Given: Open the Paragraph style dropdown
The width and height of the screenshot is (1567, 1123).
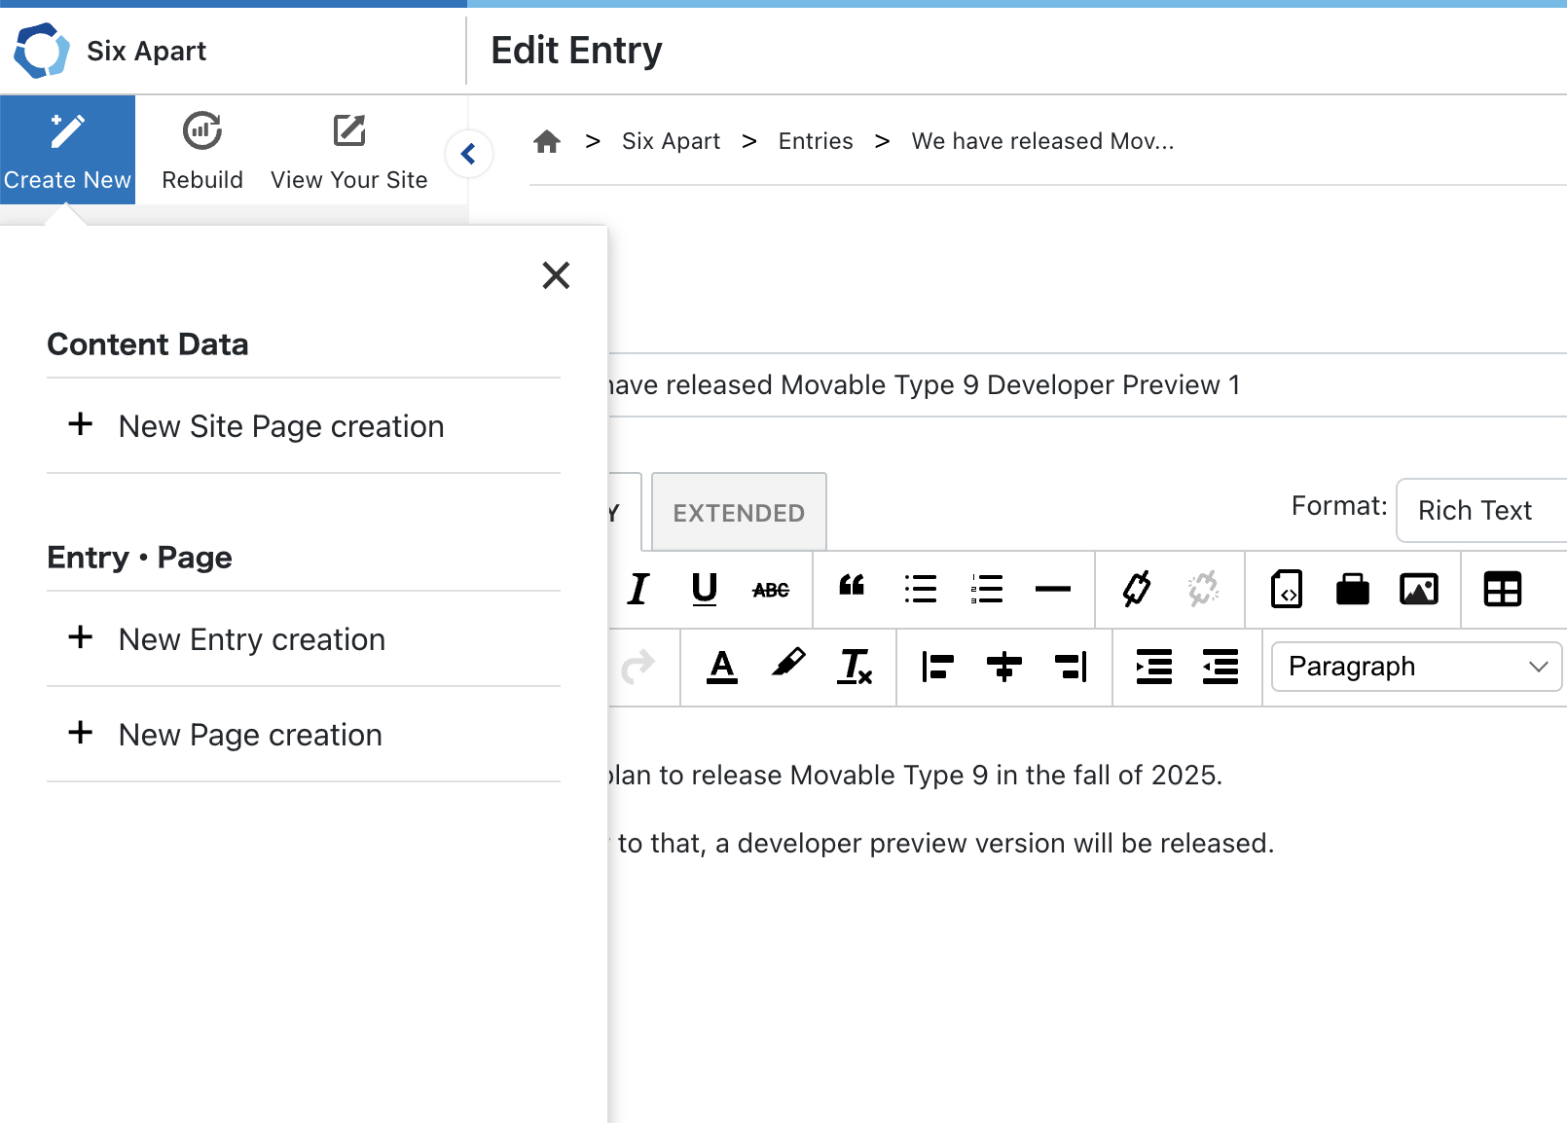Looking at the screenshot, I should click(x=1416, y=667).
